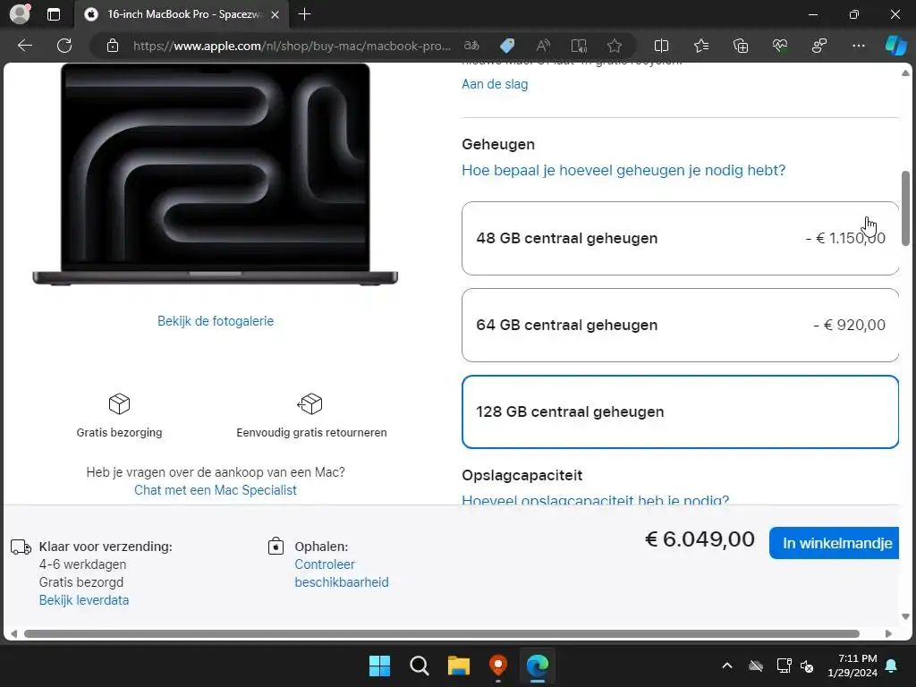This screenshot has width=916, height=687.
Task: Show hidden system tray icons chevron
Action: pos(727,666)
